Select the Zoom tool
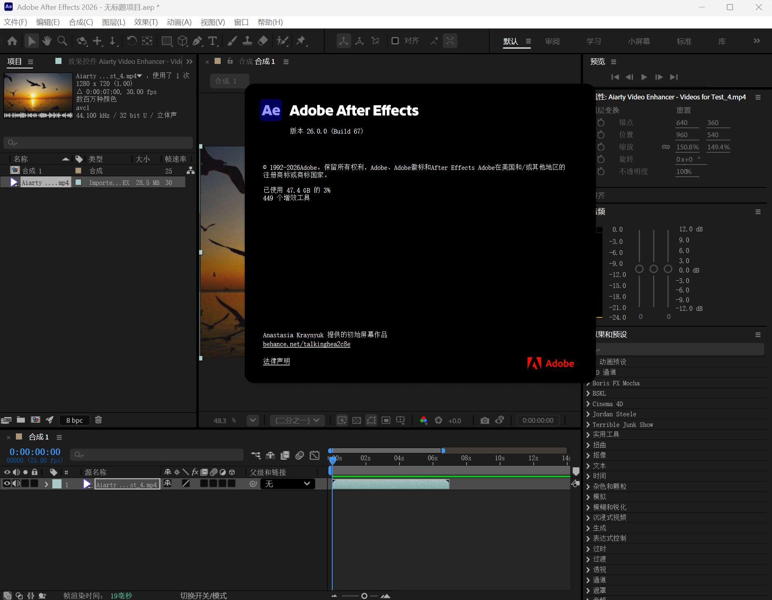Image resolution: width=772 pixels, height=600 pixels. coord(62,41)
